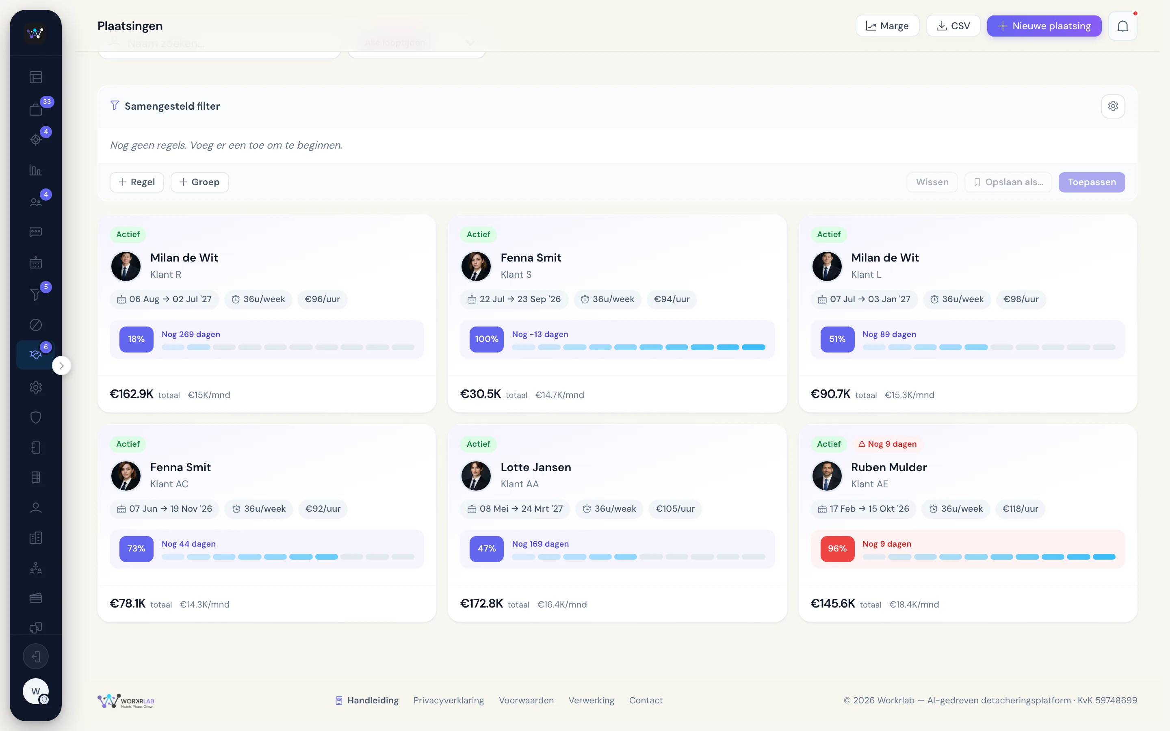Screen dimensions: 1170x731
Task: Open the Contact footer link
Action: coord(646,700)
